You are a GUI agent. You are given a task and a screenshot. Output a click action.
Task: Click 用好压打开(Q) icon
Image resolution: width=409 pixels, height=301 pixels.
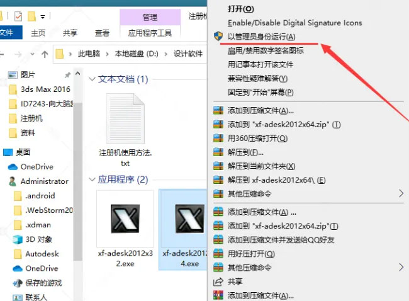coord(218,253)
